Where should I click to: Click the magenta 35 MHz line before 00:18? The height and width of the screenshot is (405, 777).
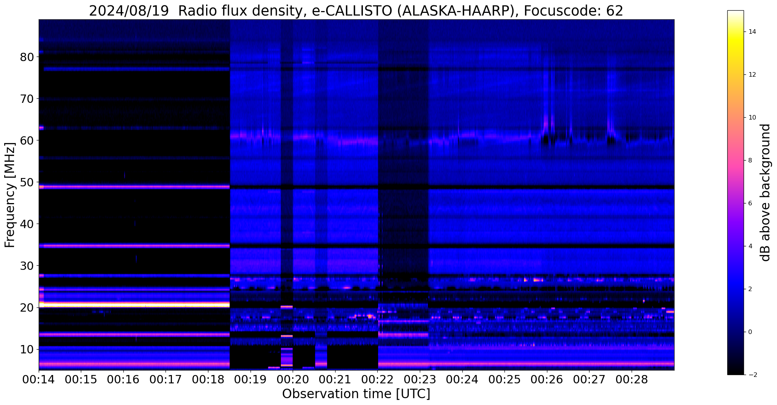(x=134, y=246)
